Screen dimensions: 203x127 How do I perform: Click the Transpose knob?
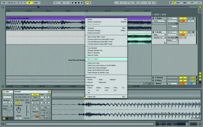pos(19,110)
